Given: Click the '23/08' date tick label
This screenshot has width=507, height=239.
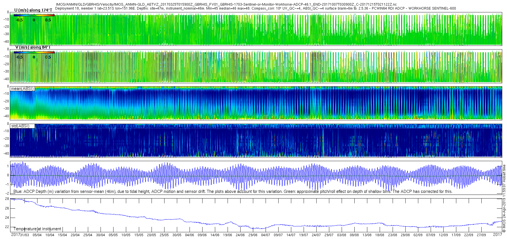Looking at the screenshot, I should click(393, 235).
